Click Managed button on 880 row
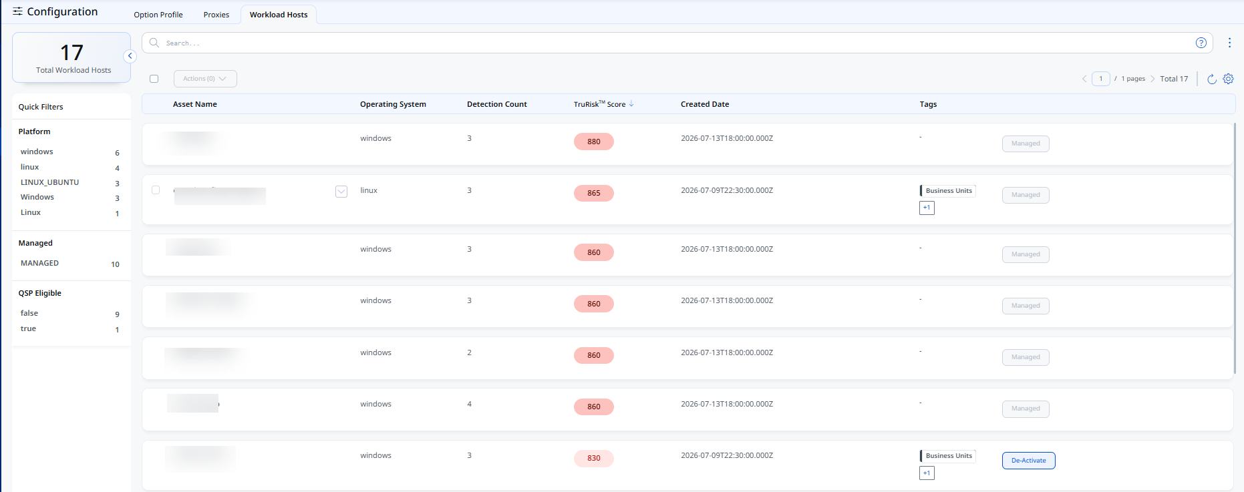The width and height of the screenshot is (1244, 492). pos(1026,144)
